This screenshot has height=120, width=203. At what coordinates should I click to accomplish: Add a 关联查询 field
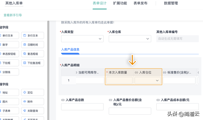(33, 111)
